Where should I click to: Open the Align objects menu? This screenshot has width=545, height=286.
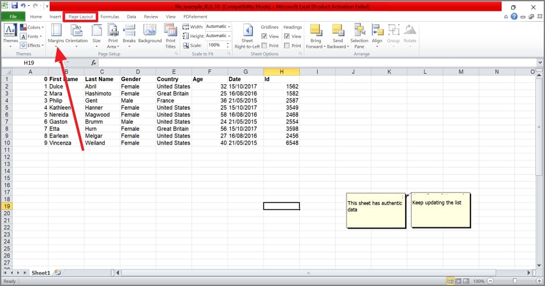[x=377, y=36]
